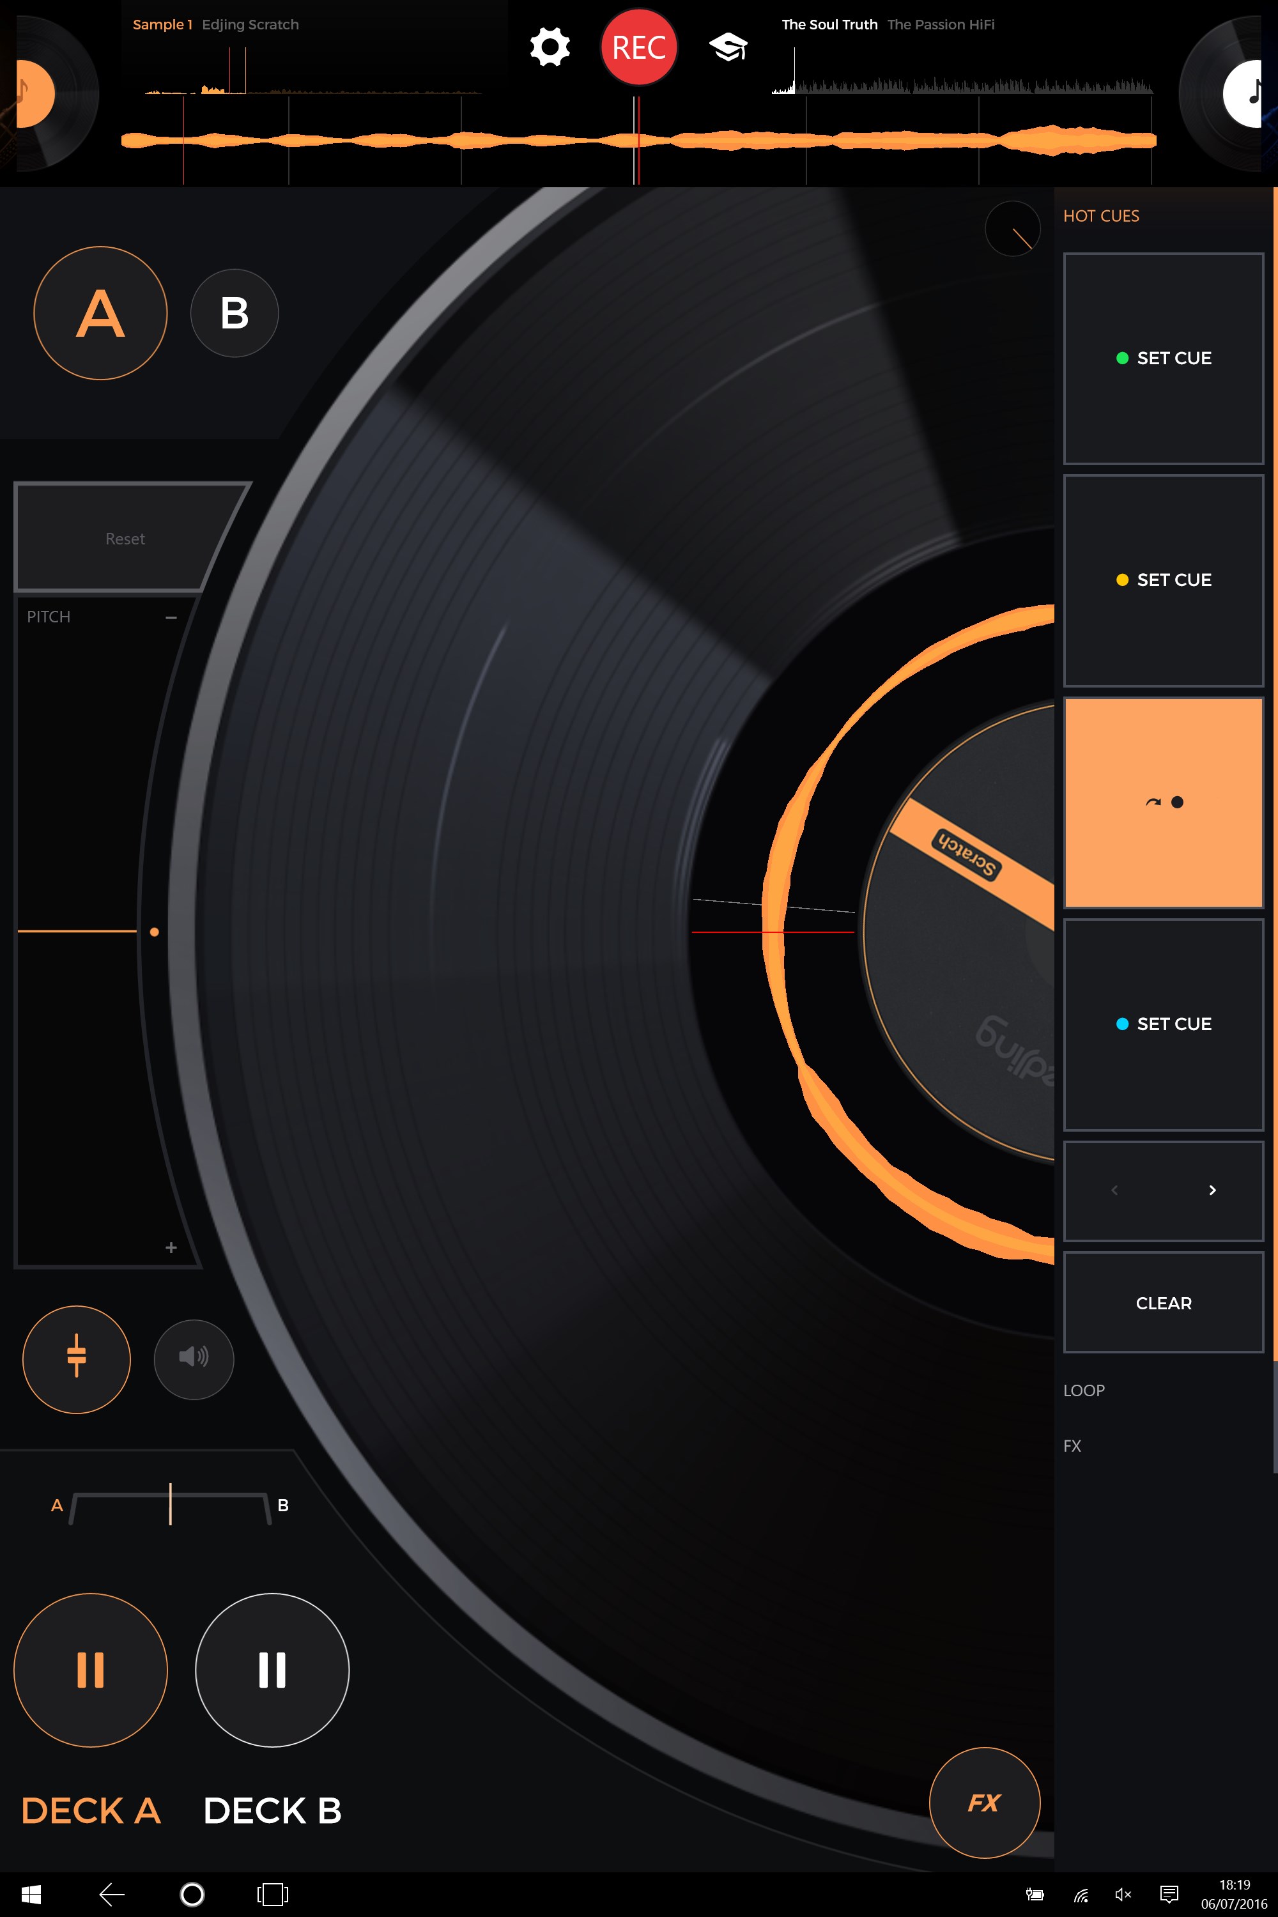Set the green hot cue
1278x1917 pixels.
point(1163,358)
